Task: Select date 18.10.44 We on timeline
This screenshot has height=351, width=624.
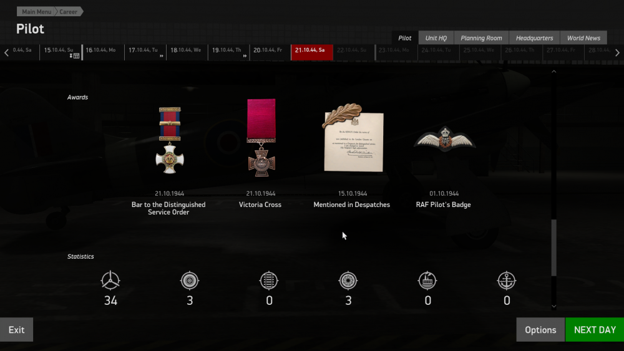Action: (187, 52)
